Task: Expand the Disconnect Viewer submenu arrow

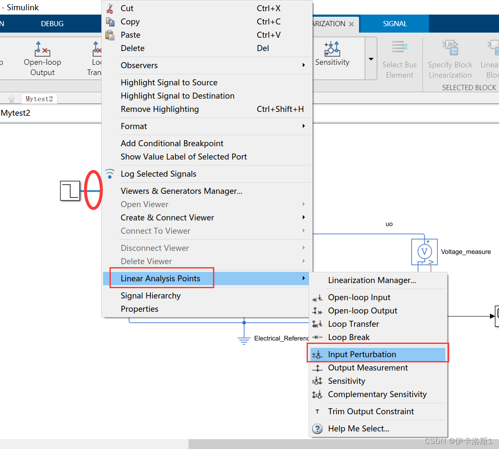Action: pos(304,248)
